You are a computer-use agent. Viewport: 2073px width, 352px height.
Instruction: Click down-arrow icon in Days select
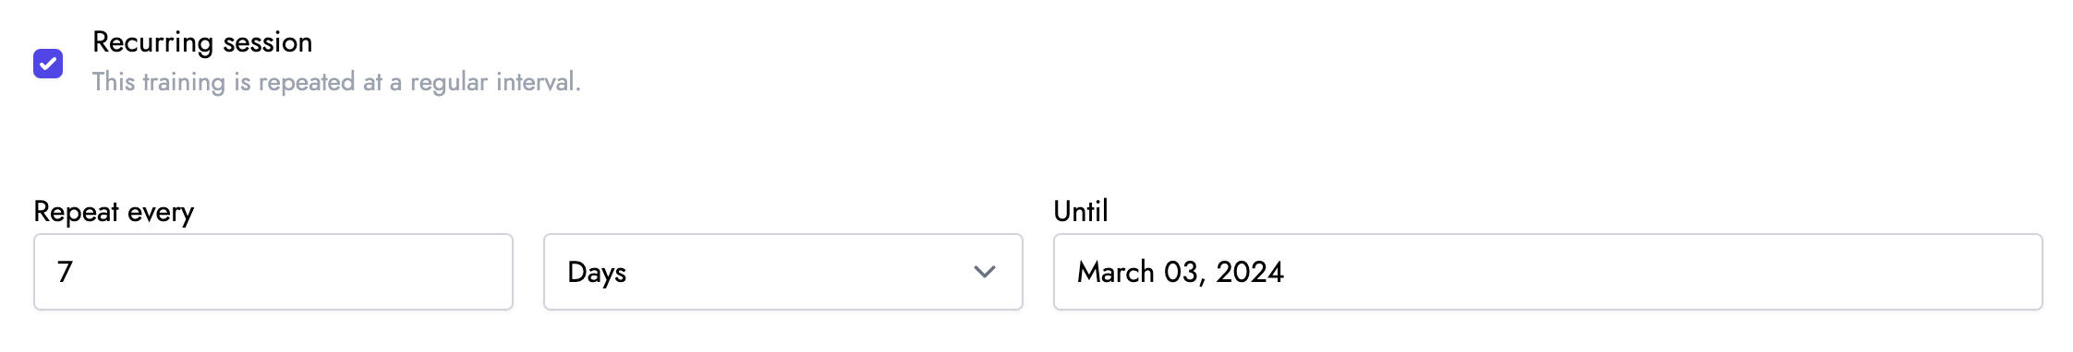click(985, 272)
